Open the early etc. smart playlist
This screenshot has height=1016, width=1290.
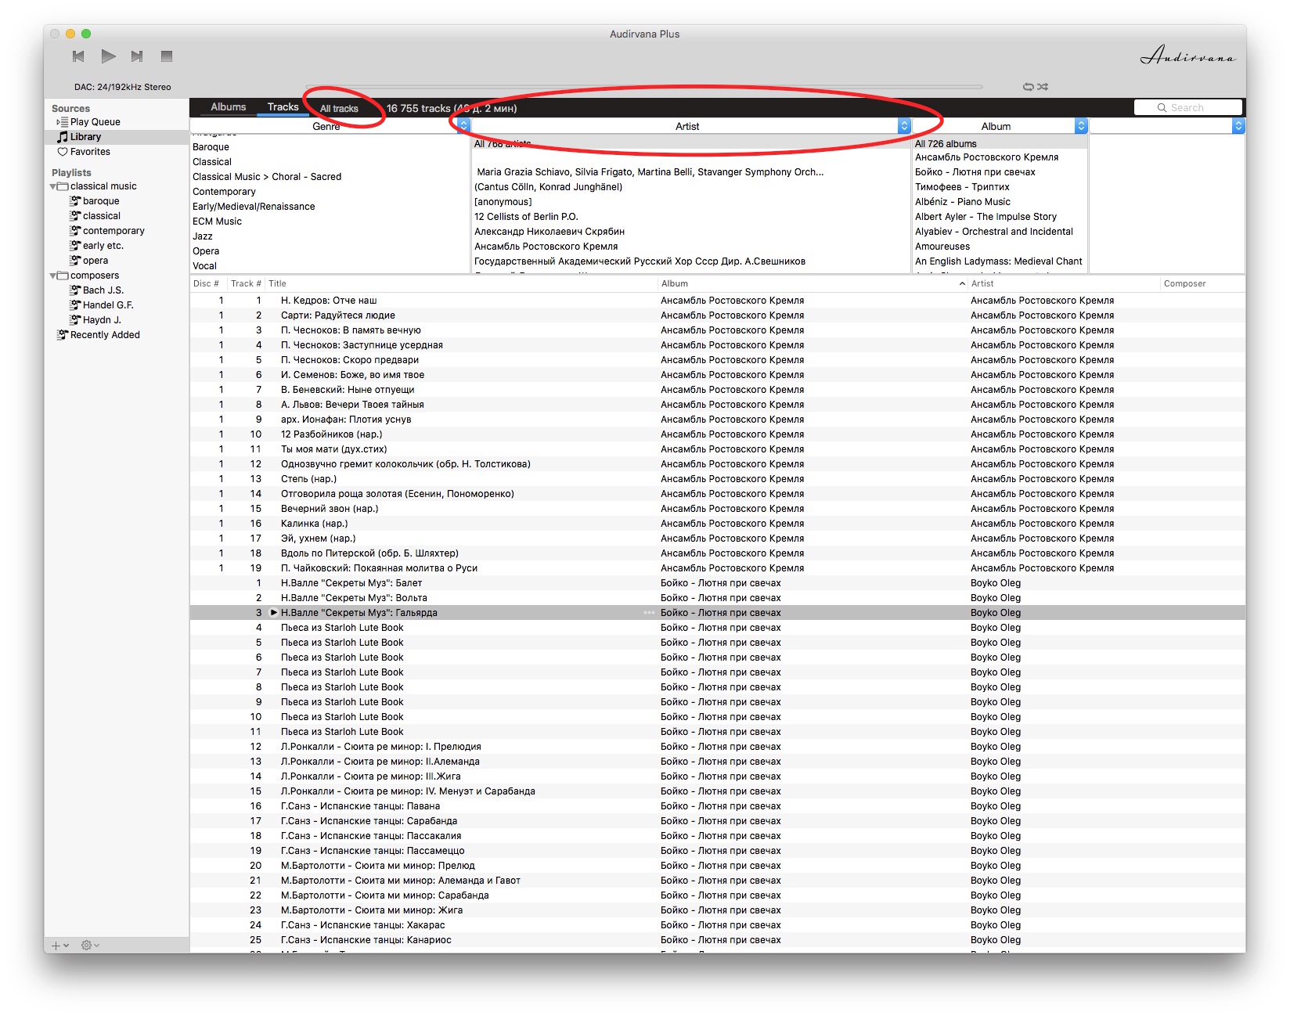click(x=103, y=246)
